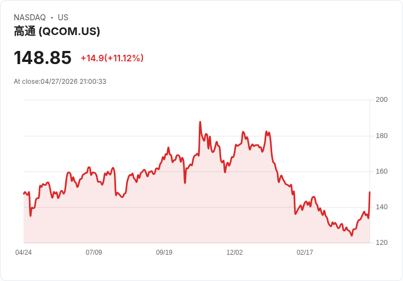Viewport: 403px width, 281px height.
Task: Click the chart's highest peak near 188
Action: [200, 122]
